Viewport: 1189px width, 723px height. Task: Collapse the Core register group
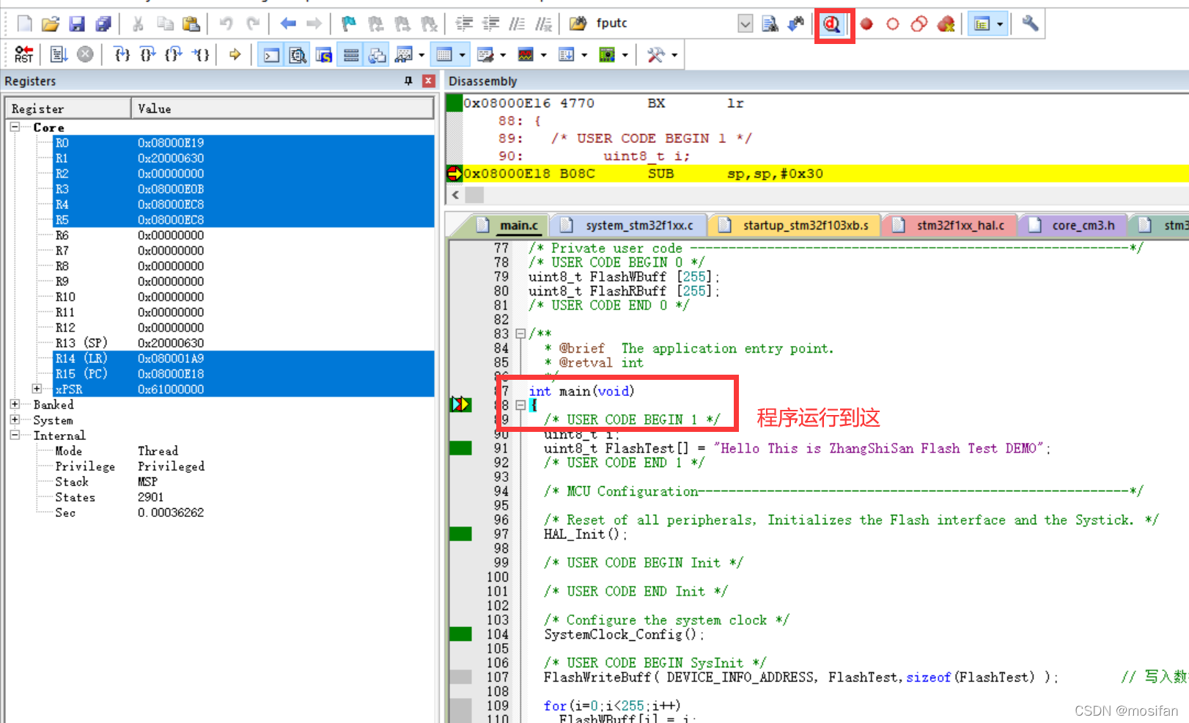pos(15,127)
